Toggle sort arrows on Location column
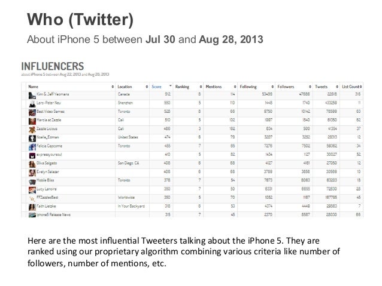382x286 pixels. coord(147,87)
